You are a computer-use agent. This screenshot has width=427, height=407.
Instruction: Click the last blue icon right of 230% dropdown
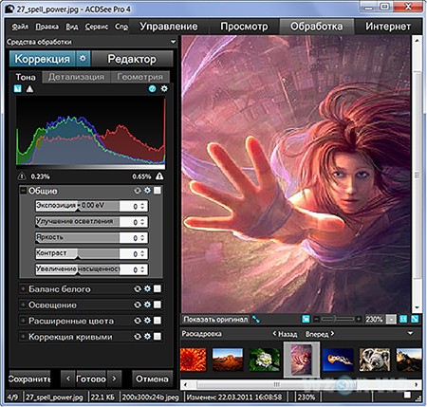[415, 319]
